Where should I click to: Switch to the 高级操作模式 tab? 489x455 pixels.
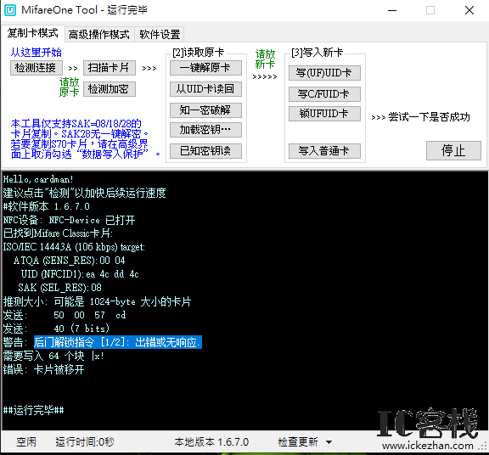click(98, 34)
